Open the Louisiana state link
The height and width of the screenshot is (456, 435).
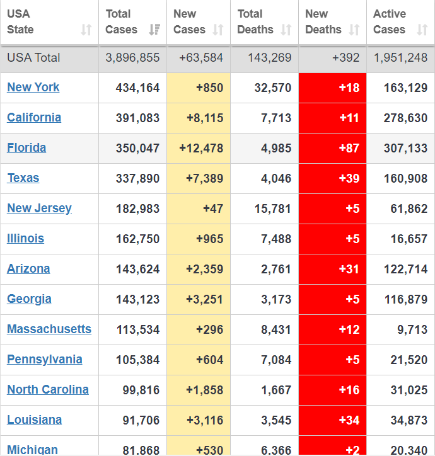point(35,420)
